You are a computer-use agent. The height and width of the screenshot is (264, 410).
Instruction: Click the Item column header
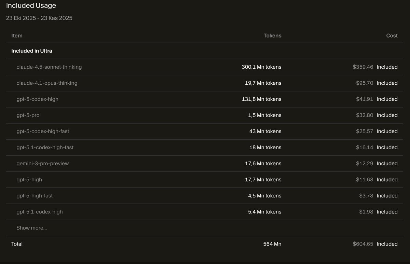[17, 36]
